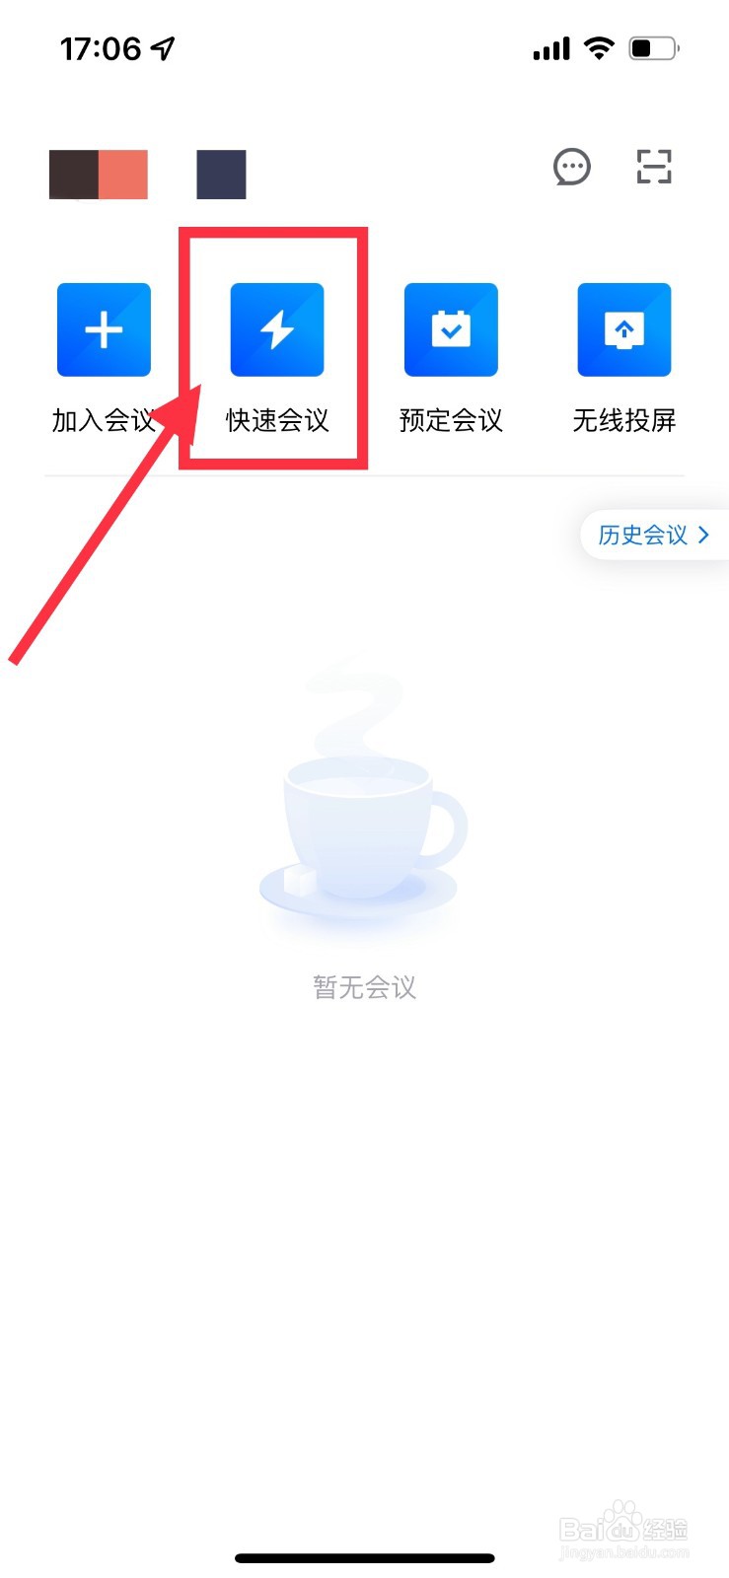Tap the Wi-Fi status icon
Viewport: 729px width, 1578px height.
[599, 48]
